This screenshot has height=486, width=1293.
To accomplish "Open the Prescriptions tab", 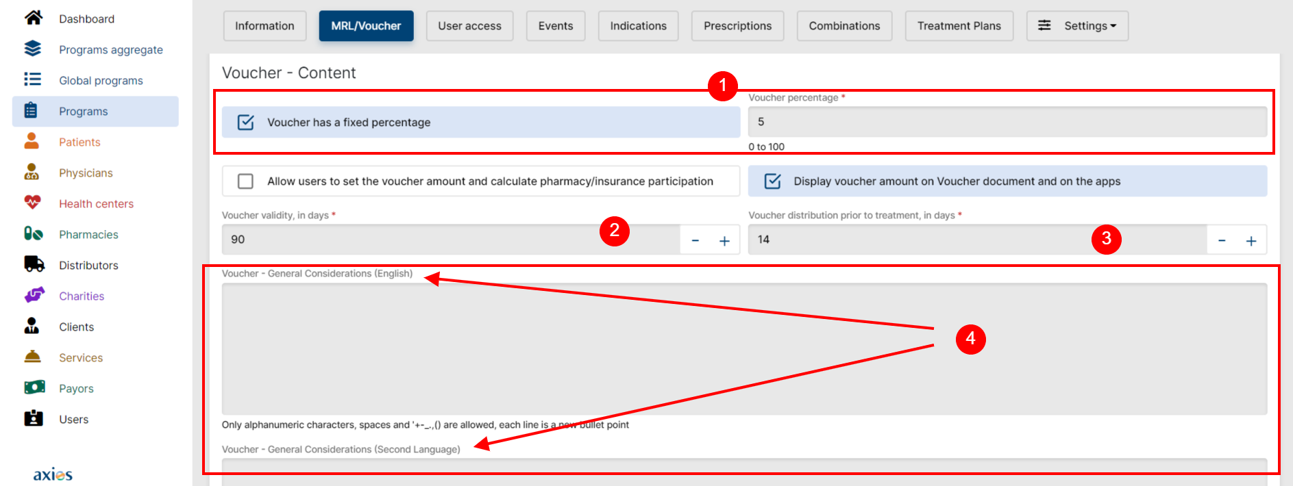I will tap(737, 26).
